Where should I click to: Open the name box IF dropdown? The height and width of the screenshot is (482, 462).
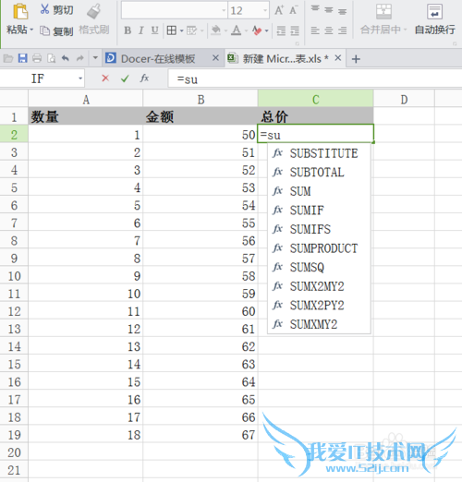pyautogui.click(x=80, y=78)
